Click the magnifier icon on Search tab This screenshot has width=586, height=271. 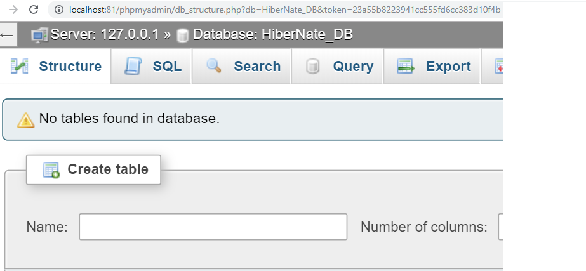[x=214, y=66]
